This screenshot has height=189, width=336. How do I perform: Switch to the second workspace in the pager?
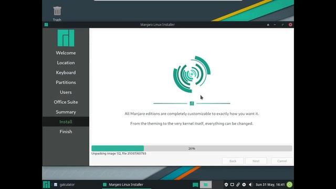point(206,184)
